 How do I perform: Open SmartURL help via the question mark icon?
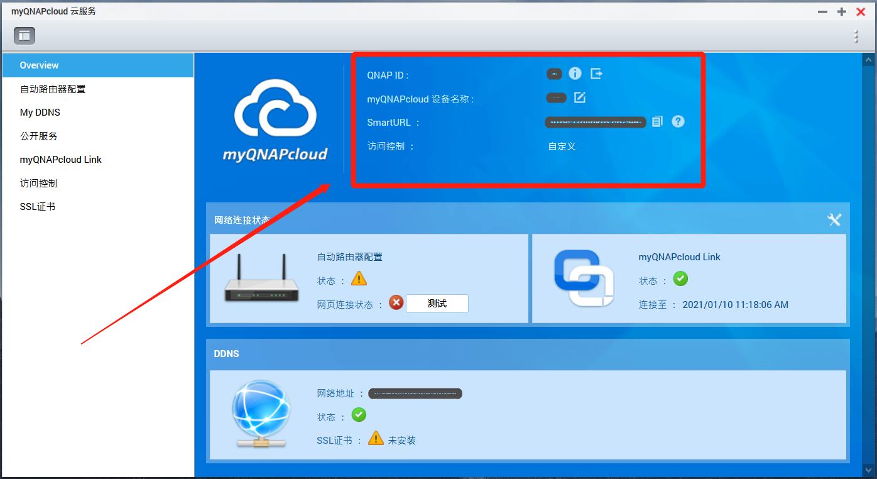coord(678,121)
